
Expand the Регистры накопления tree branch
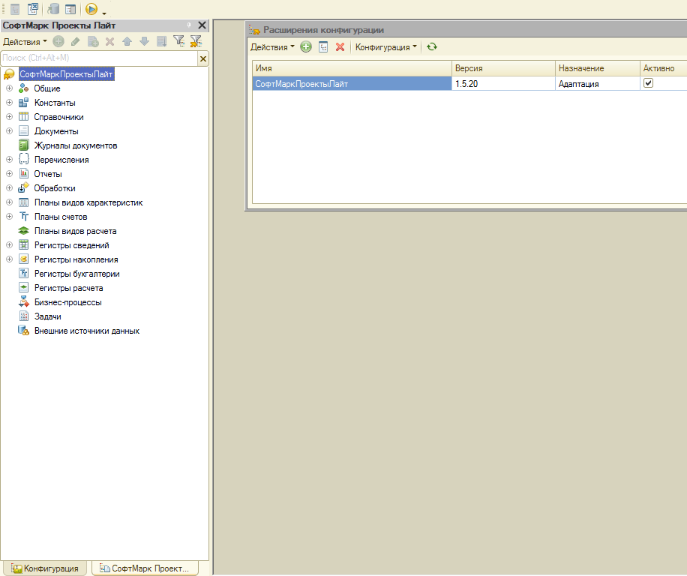click(9, 259)
